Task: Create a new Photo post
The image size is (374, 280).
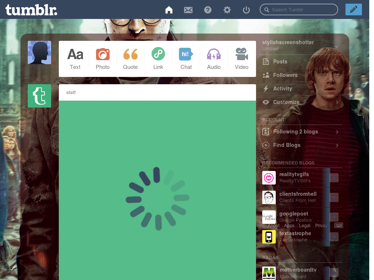Action: 103,58
